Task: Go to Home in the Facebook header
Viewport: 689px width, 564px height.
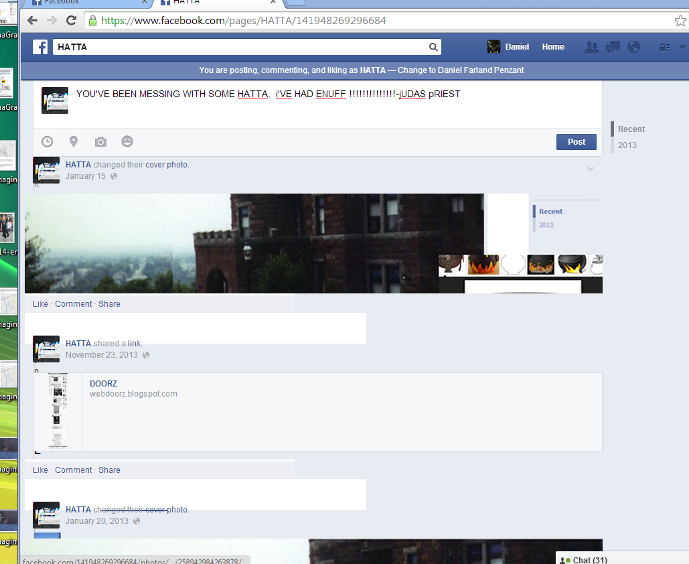Action: click(x=553, y=47)
